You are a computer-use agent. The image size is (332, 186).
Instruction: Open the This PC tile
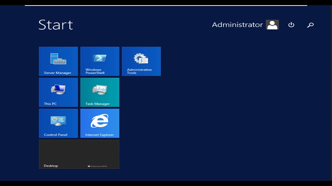(58, 92)
